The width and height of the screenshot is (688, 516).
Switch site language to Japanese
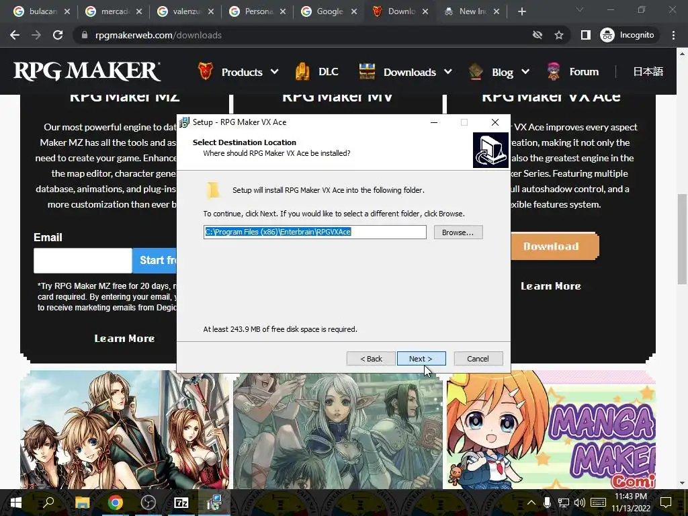point(648,71)
